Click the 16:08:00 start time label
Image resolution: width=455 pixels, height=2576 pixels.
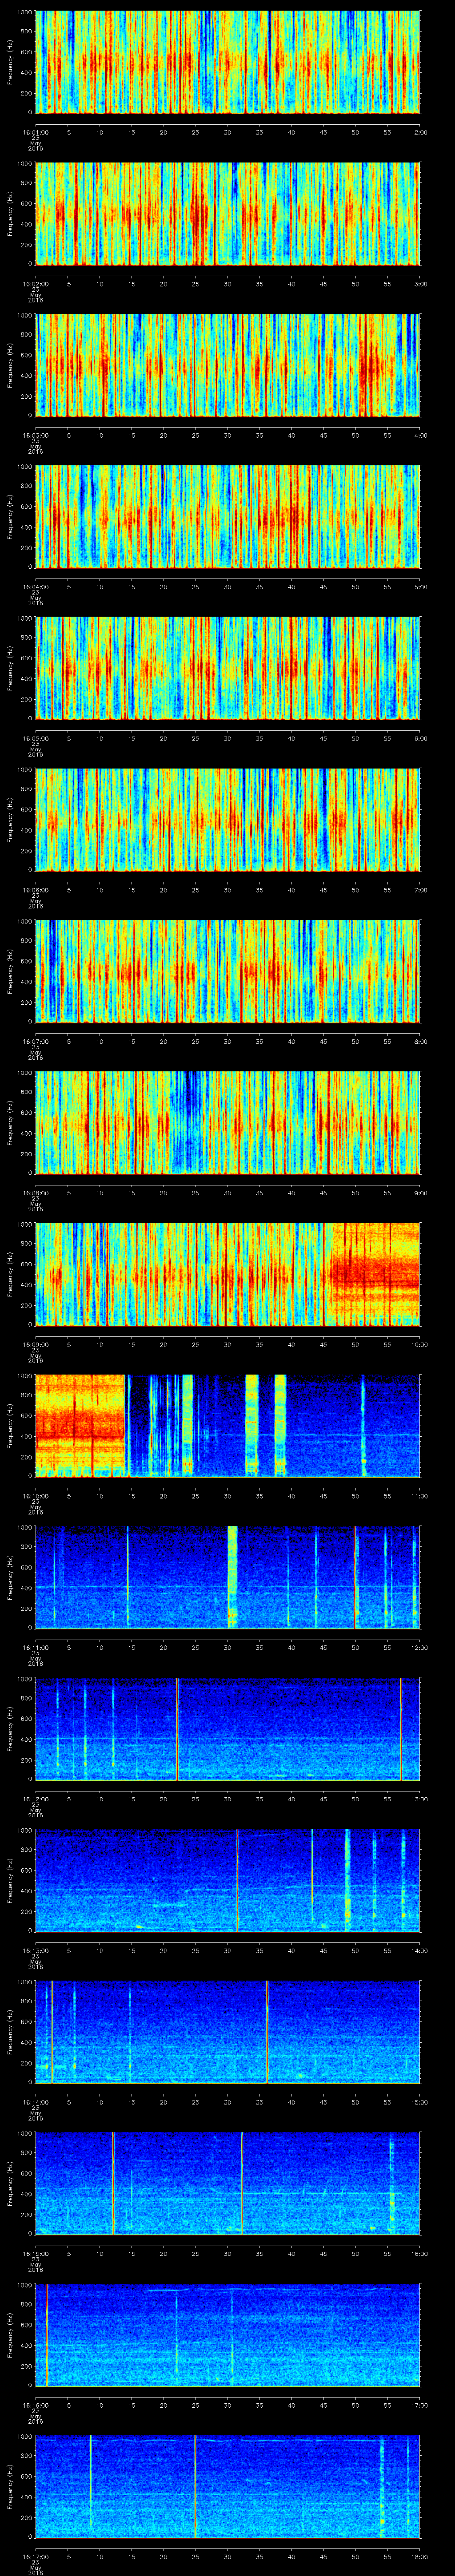(x=35, y=1193)
